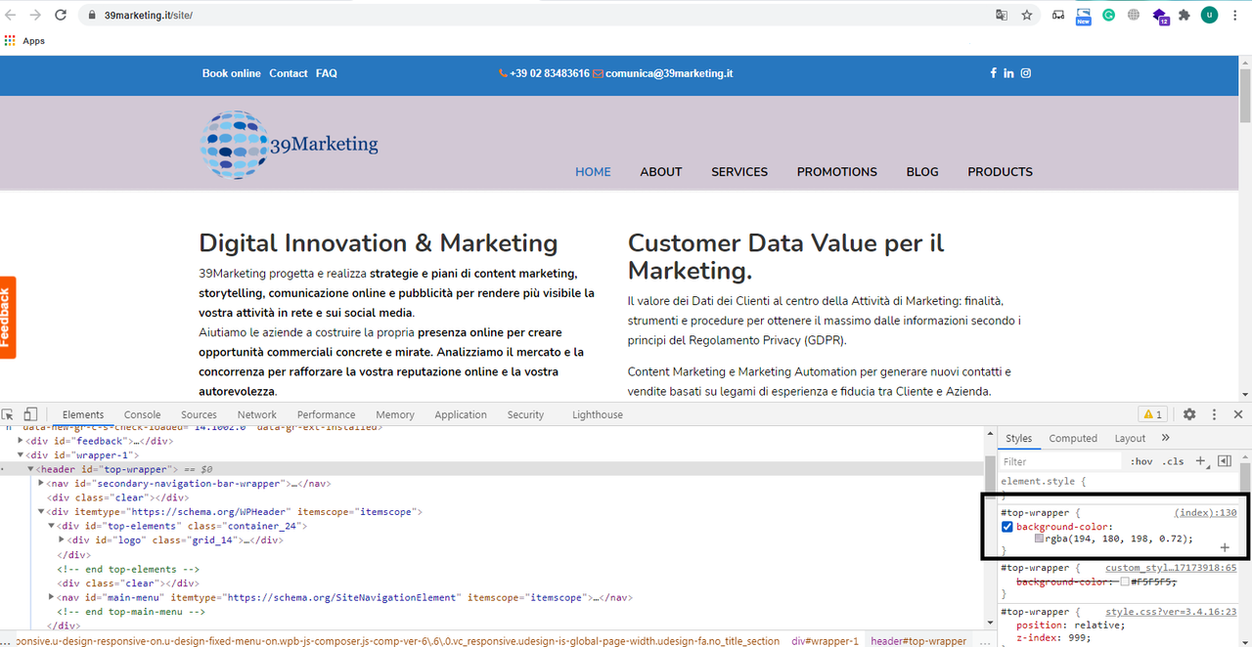Switch to the Computed styles tab

point(1073,438)
